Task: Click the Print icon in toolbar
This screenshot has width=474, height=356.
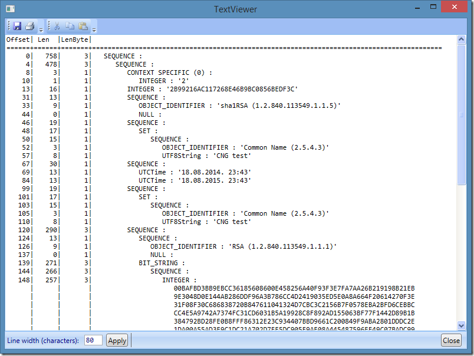Action: 29,26
